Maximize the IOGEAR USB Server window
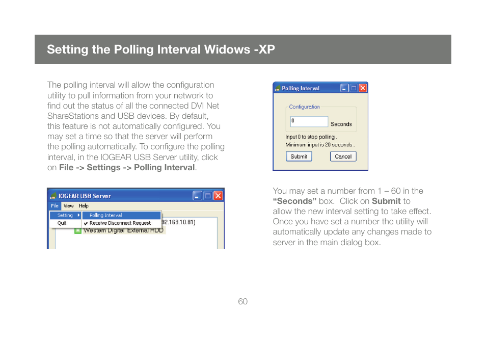 (x=208, y=196)
